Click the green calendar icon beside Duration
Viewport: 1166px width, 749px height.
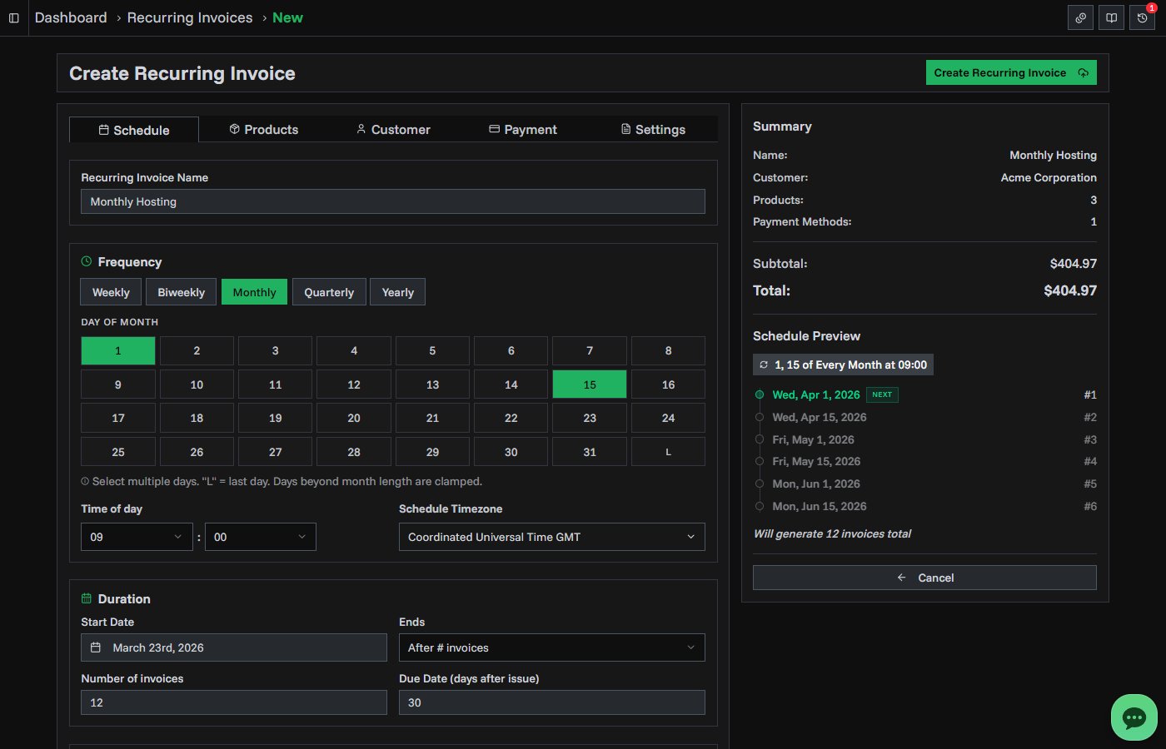(87, 598)
